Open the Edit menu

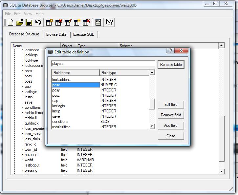17,14
